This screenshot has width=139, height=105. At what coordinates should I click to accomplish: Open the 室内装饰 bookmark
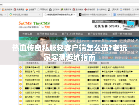[x=78, y=10]
